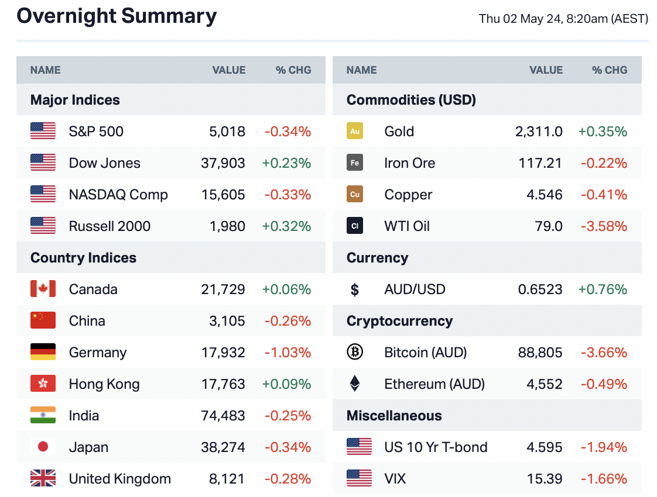Image resolution: width=657 pixels, height=497 pixels.
Task: Click the WTI Oil Cl icon
Action: click(355, 226)
